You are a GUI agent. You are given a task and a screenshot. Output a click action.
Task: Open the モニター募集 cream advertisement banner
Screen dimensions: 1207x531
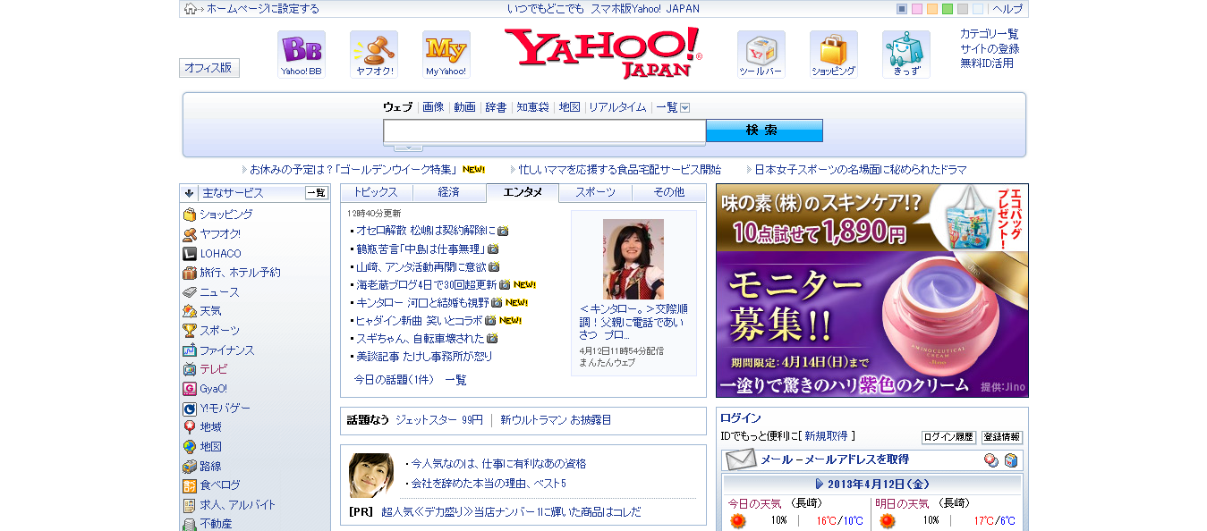click(872, 291)
